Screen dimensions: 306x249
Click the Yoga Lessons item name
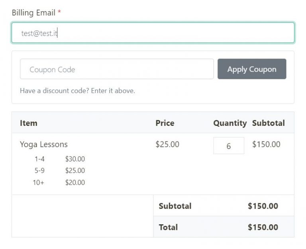44,144
